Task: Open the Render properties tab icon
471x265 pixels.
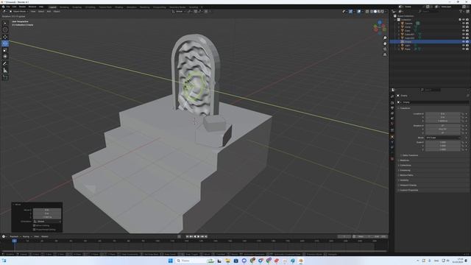Action: point(392,103)
